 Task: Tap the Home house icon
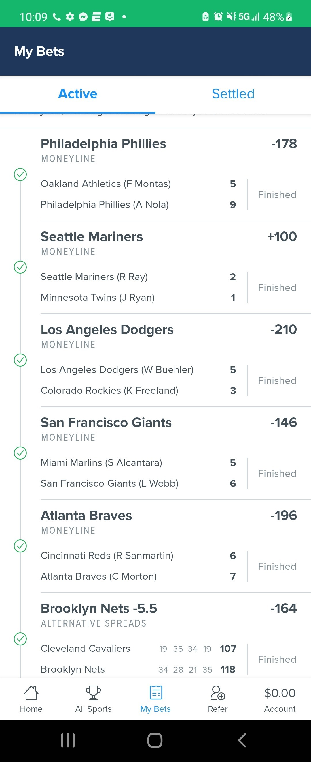point(31,693)
